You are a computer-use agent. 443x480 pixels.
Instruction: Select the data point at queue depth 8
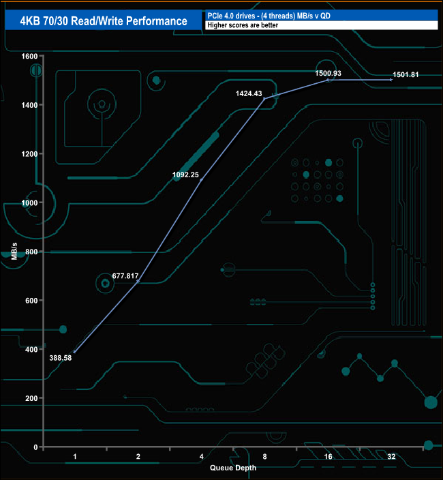264,99
